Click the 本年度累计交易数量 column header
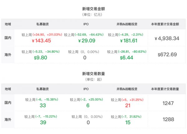 [167, 89]
